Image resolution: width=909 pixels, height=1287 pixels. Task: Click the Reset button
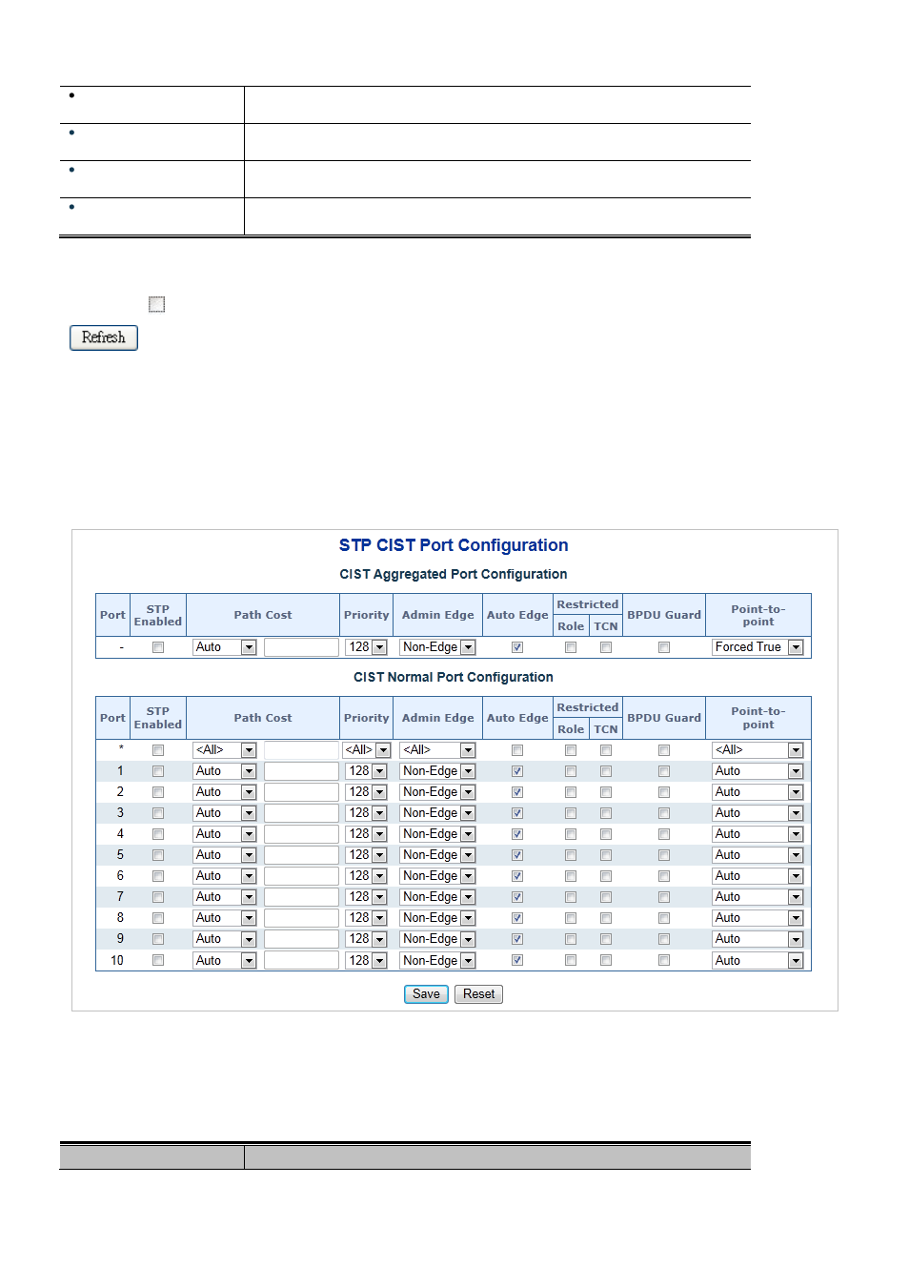point(478,994)
